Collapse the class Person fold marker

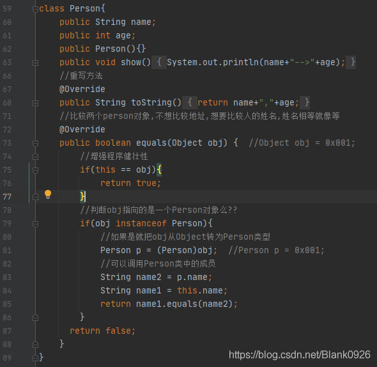[x=35, y=9]
